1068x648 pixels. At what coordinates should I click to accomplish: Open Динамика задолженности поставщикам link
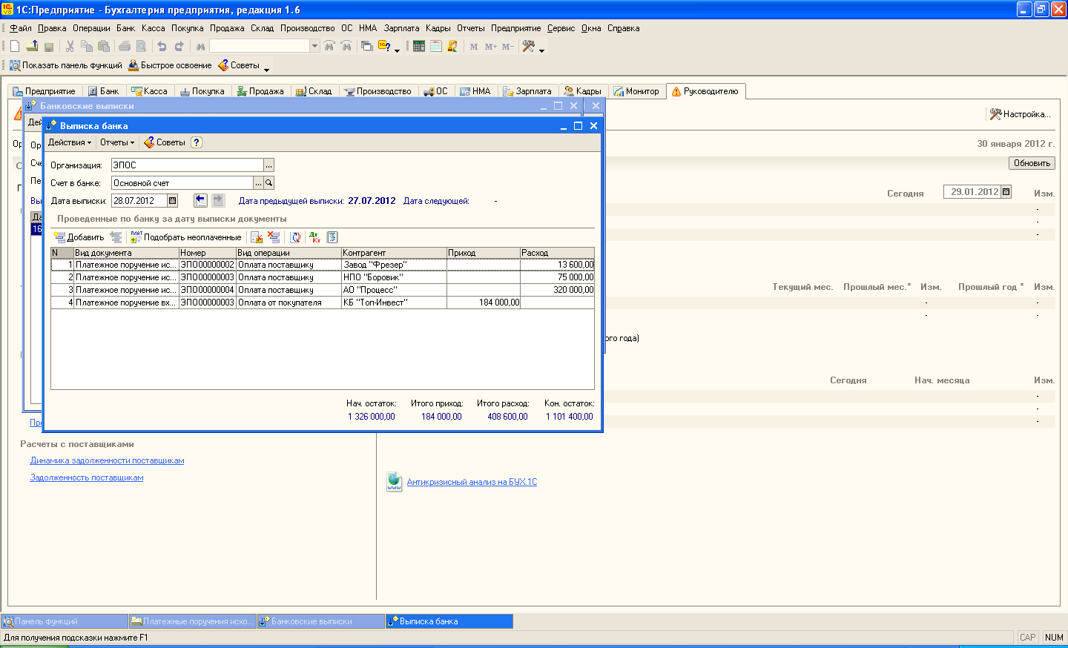click(107, 460)
